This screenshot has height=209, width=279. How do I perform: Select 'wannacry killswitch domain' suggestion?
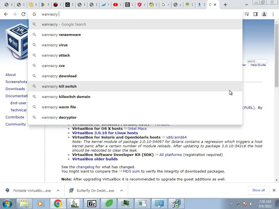click(x=135, y=97)
